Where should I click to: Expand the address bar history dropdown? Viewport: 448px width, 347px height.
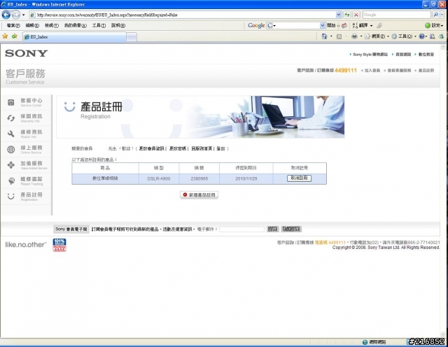coord(339,15)
